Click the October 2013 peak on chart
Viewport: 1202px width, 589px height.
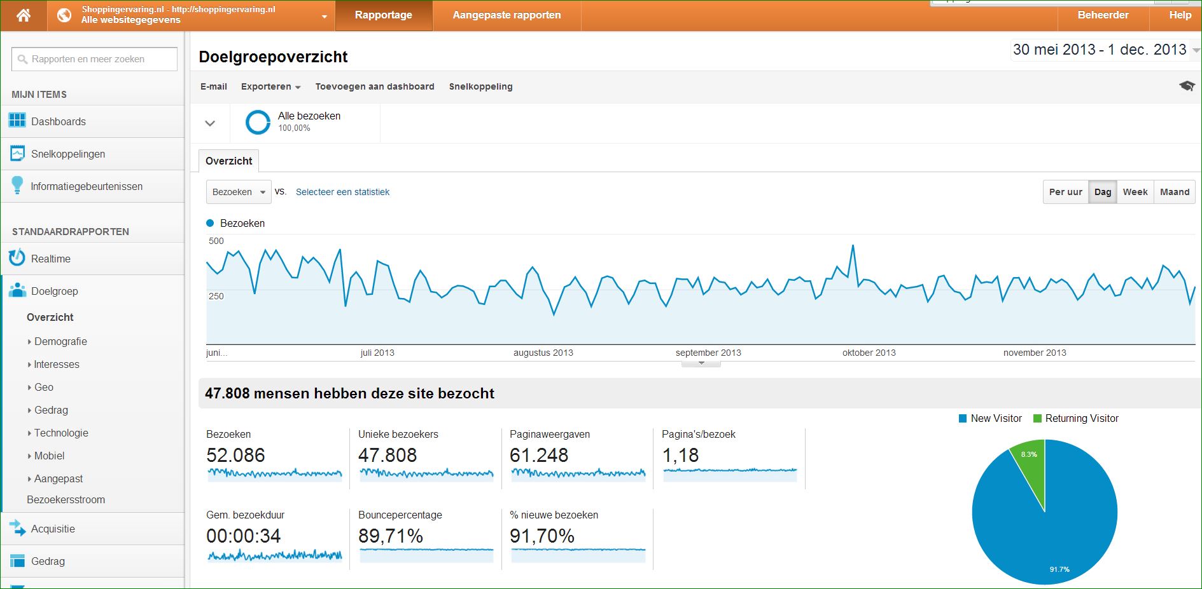(x=853, y=247)
